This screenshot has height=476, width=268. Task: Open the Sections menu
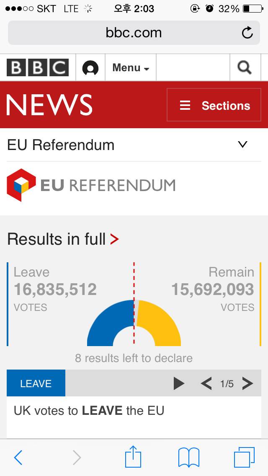[214, 105]
